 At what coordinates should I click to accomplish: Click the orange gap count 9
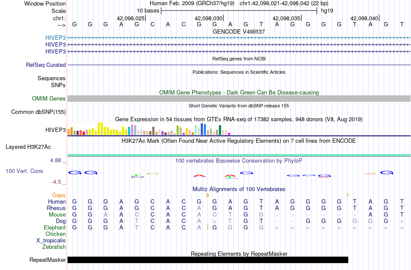(207, 195)
